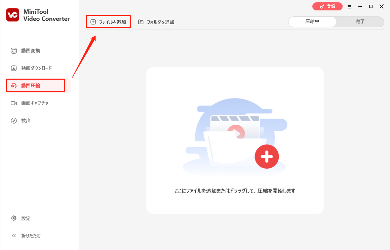Click the MiniTool Video Converter logo icon
The width and height of the screenshot is (390, 250).
(13, 15)
